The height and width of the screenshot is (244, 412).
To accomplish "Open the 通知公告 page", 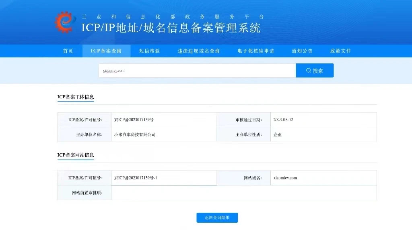I will point(302,51).
